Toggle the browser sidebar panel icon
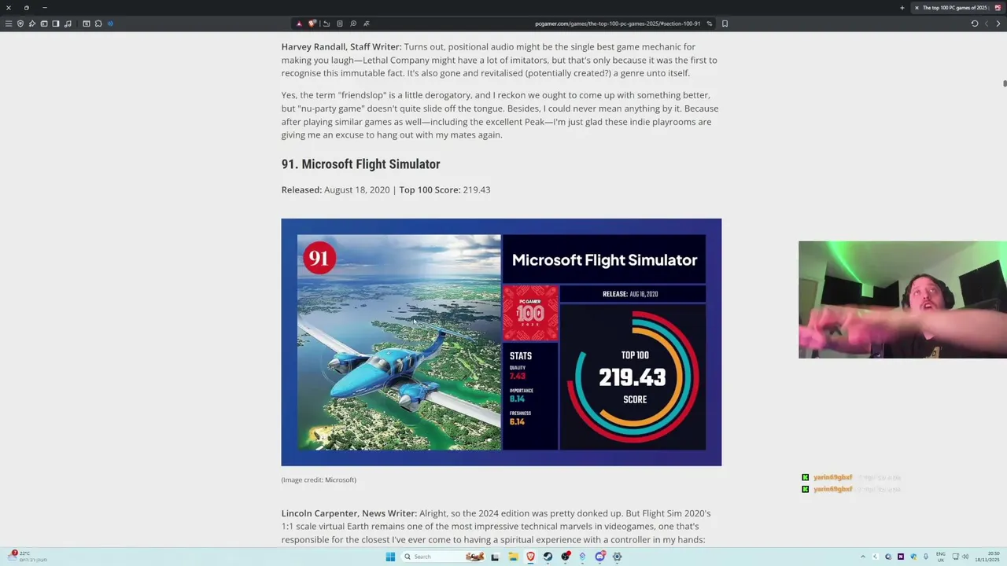 click(x=56, y=24)
